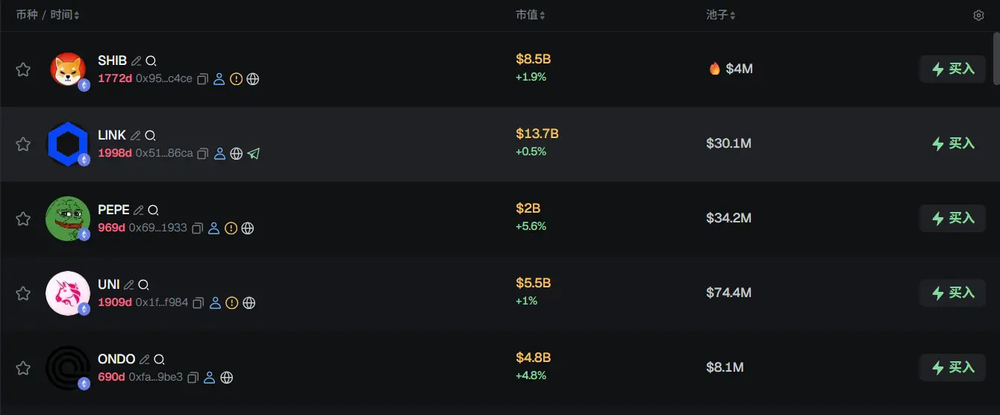Add SHIB to favorites
Image resolution: width=1000 pixels, height=415 pixels.
point(23,69)
